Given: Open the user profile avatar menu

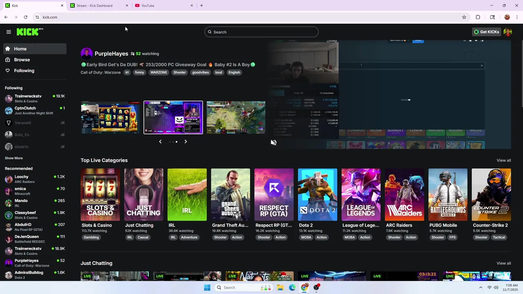Looking at the screenshot, I should pyautogui.click(x=508, y=32).
